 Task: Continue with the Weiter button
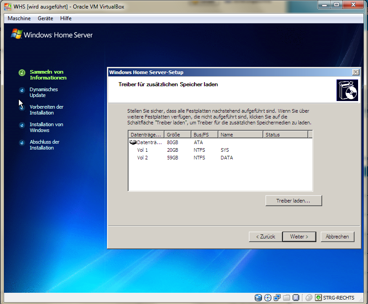coord(299,237)
